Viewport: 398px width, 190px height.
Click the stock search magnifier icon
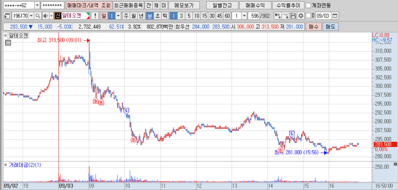click(38, 16)
